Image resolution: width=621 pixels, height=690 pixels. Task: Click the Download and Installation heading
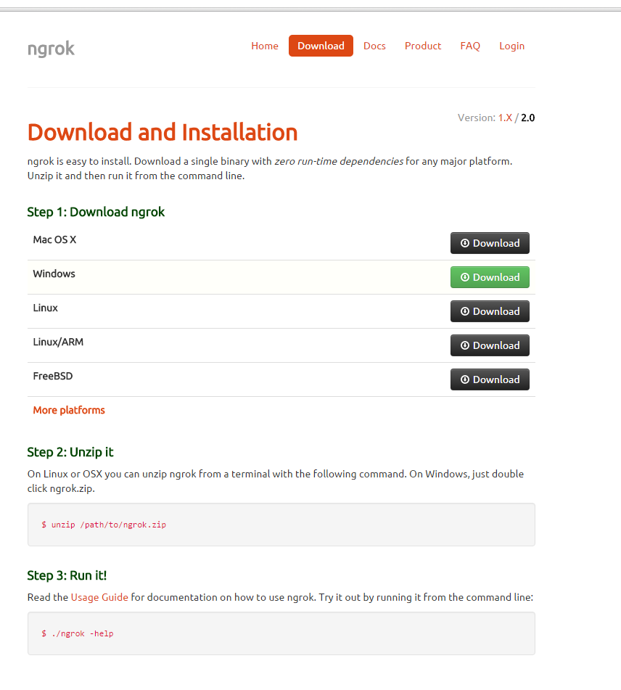(163, 132)
